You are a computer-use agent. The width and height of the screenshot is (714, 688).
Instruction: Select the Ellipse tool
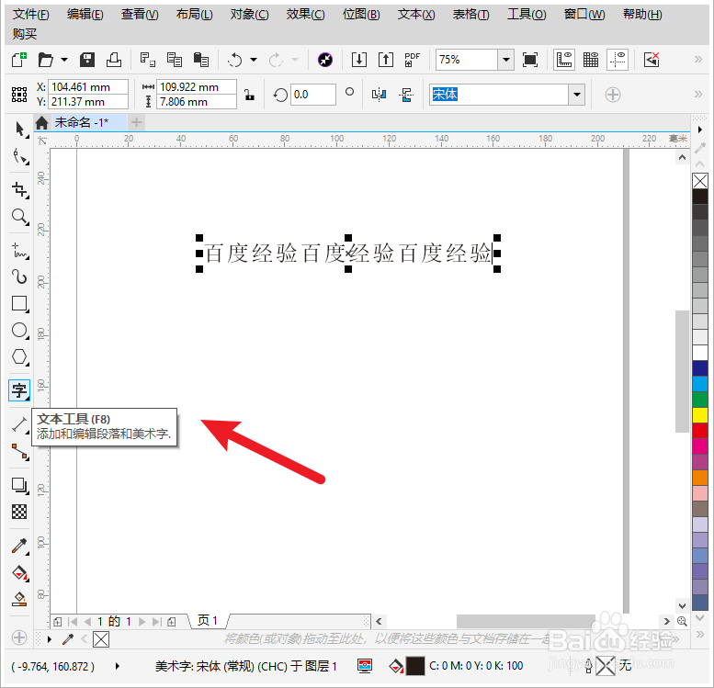click(x=19, y=330)
